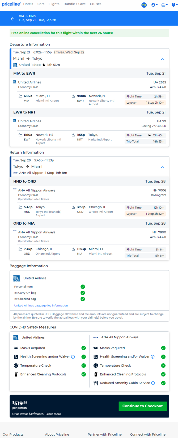Show Reduced Amenity Cabin Service info icon

(x=153, y=383)
